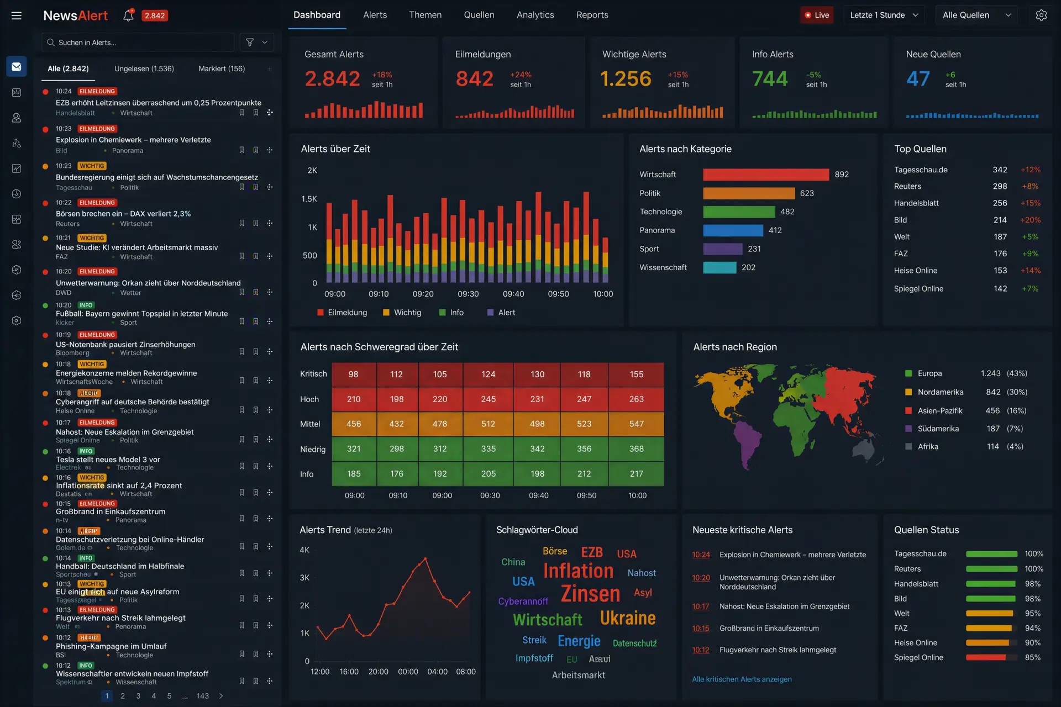Toggle Info series in chart legend
This screenshot has height=707, width=1061.
click(451, 313)
